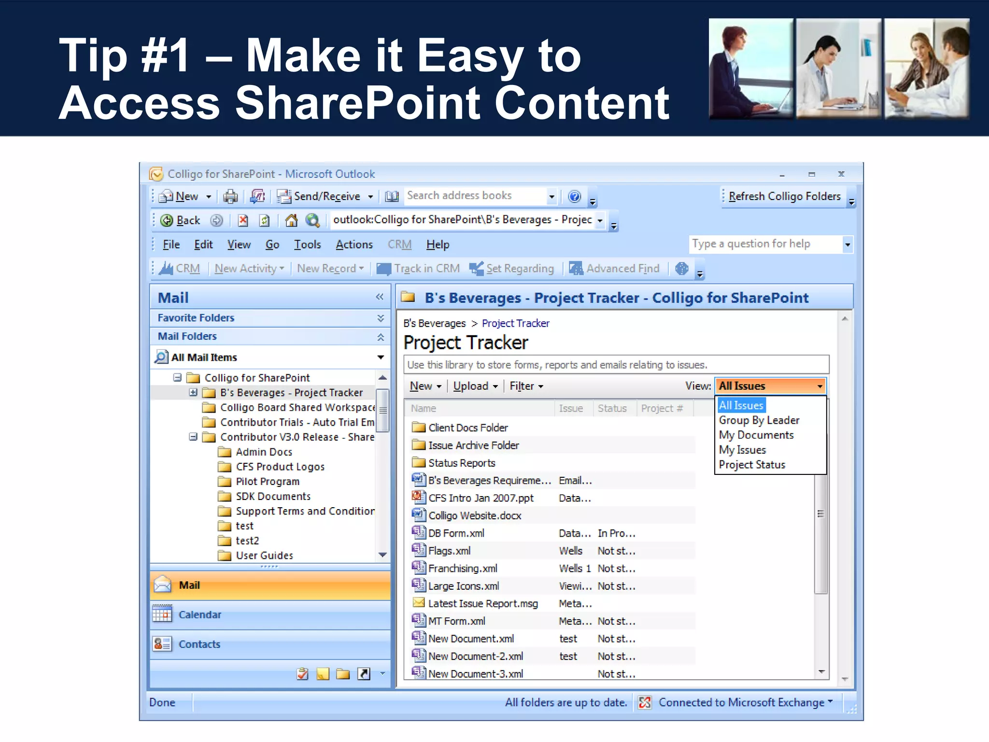Screen dimensions: 989x742
Task: Collapse the Mail Folders section
Action: click(381, 337)
